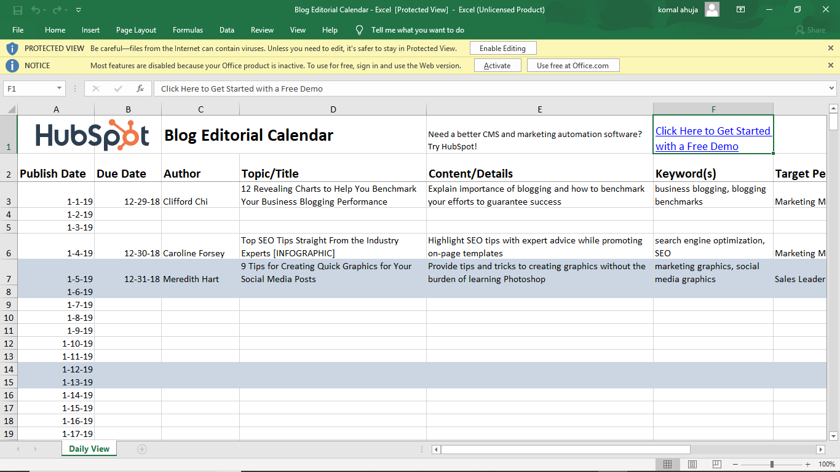Select column A header
The image size is (840, 472).
56,109
